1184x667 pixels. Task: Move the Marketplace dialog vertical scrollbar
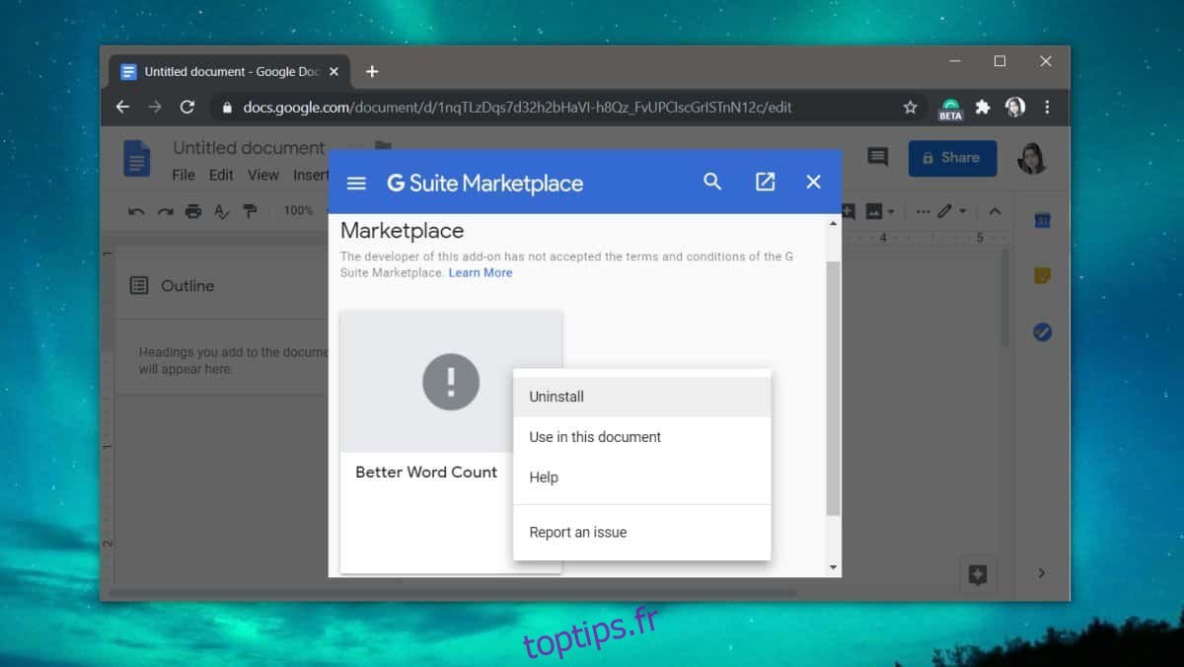point(833,388)
